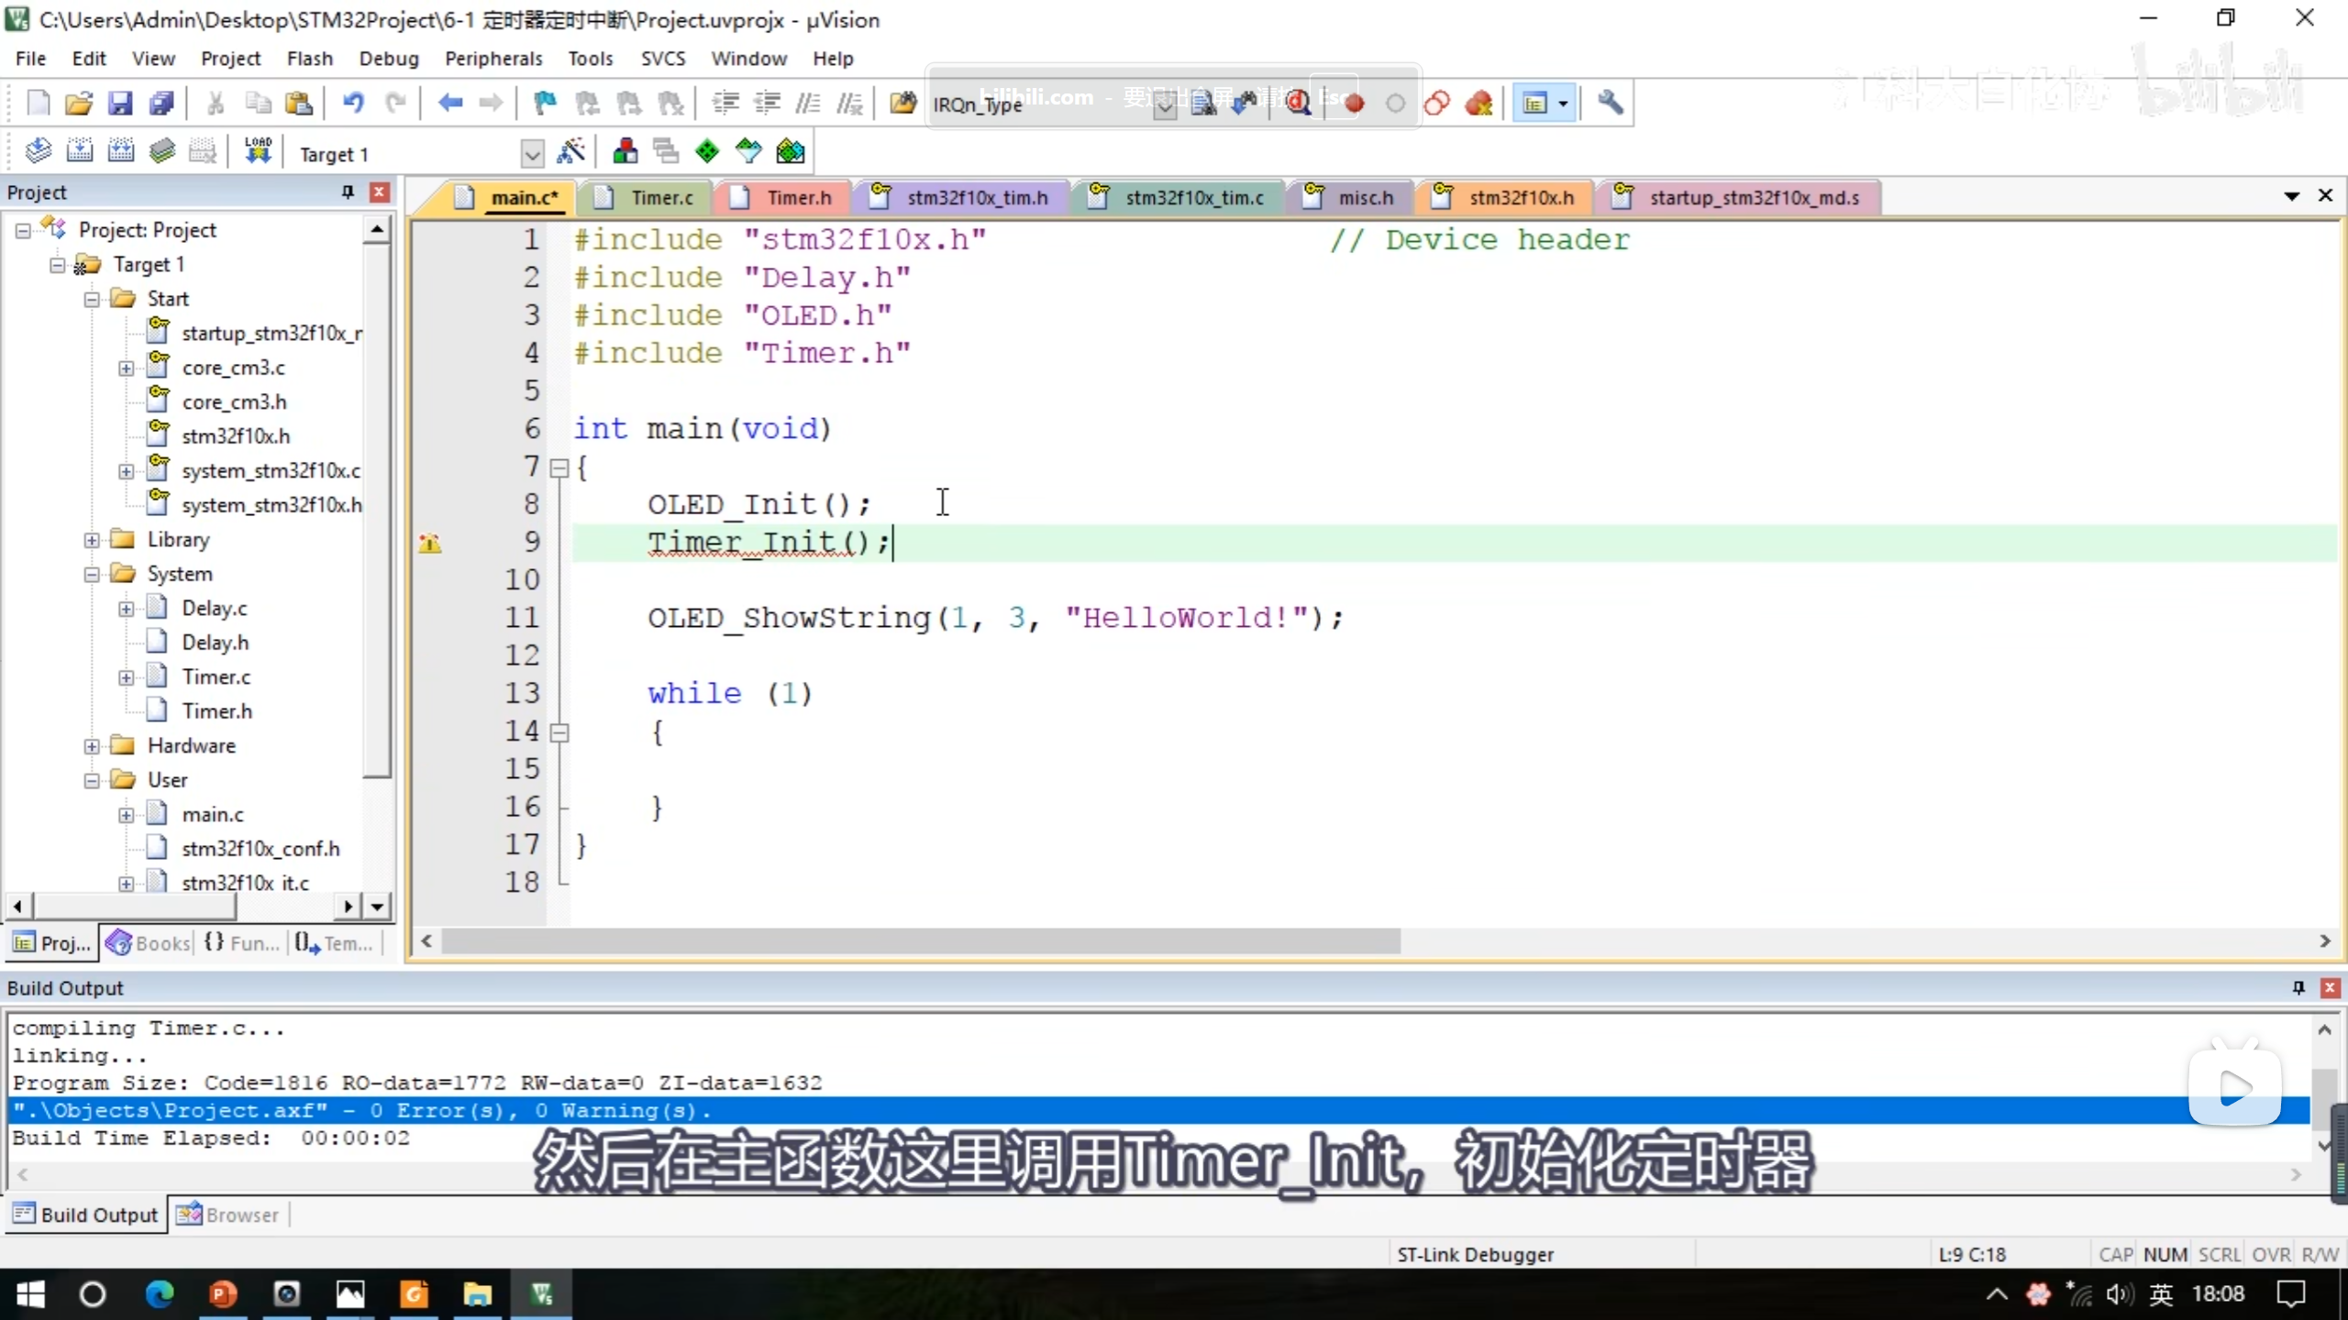Open Options for Target wand icon

tap(570, 152)
